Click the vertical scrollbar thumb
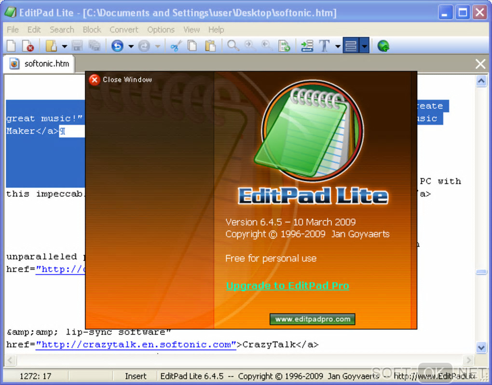Screen dimensions: 492x385 click(481, 272)
